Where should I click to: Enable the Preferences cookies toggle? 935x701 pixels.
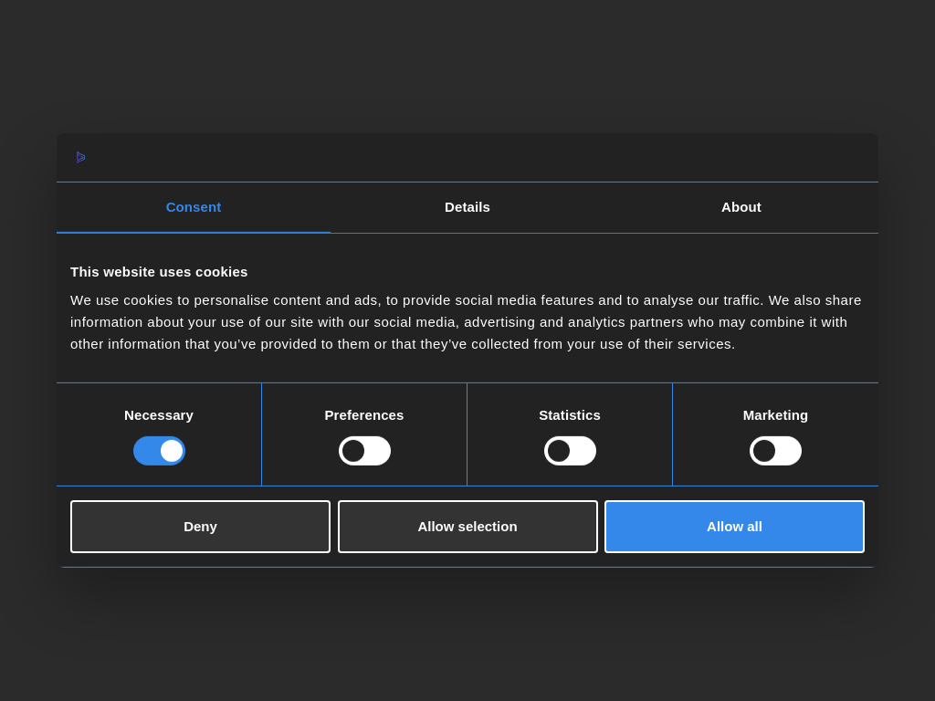364,451
